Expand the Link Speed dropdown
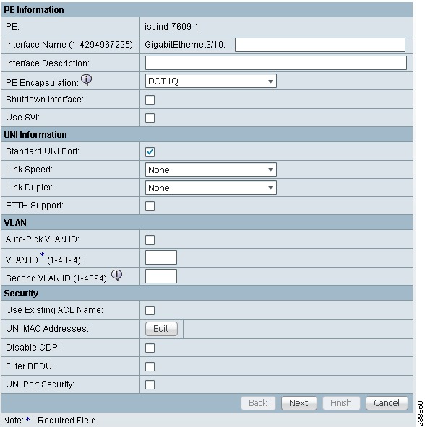 click(x=211, y=170)
